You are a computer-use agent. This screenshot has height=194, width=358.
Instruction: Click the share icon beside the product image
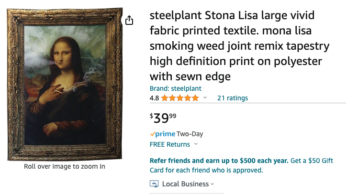pyautogui.click(x=129, y=20)
